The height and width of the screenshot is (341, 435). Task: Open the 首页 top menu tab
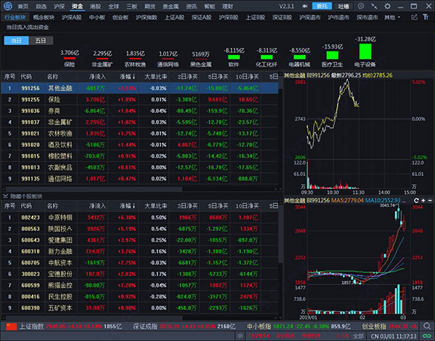pyautogui.click(x=23, y=6)
